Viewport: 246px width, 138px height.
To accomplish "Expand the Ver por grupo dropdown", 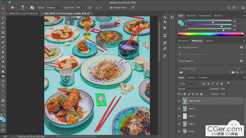I will pos(186,61).
